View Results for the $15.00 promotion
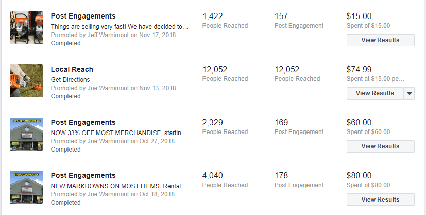426x215 pixels. tap(380, 40)
